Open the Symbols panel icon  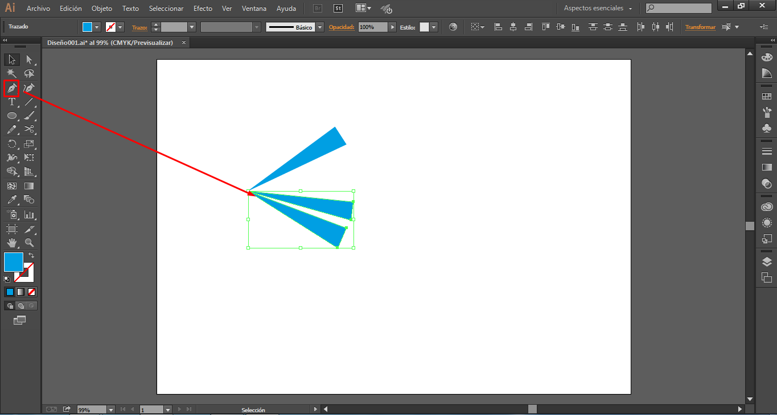click(x=767, y=128)
